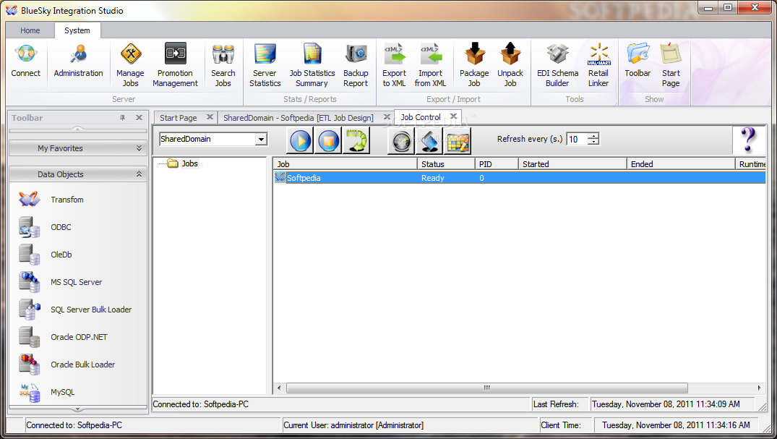Open Manage Jobs

pos(130,66)
